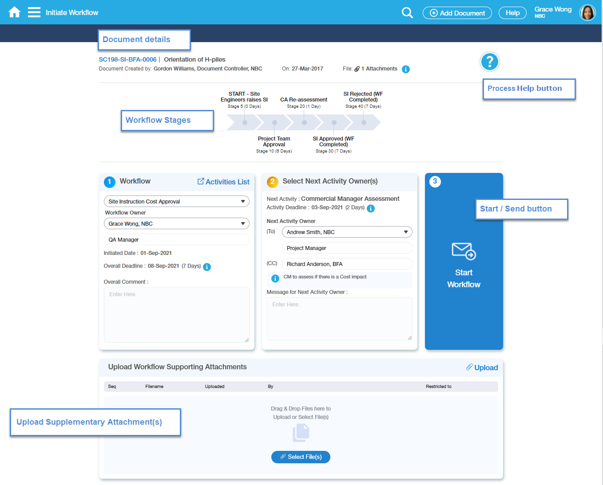This screenshot has width=603, height=485.
Task: Click the Home icon in header
Action: [15, 12]
